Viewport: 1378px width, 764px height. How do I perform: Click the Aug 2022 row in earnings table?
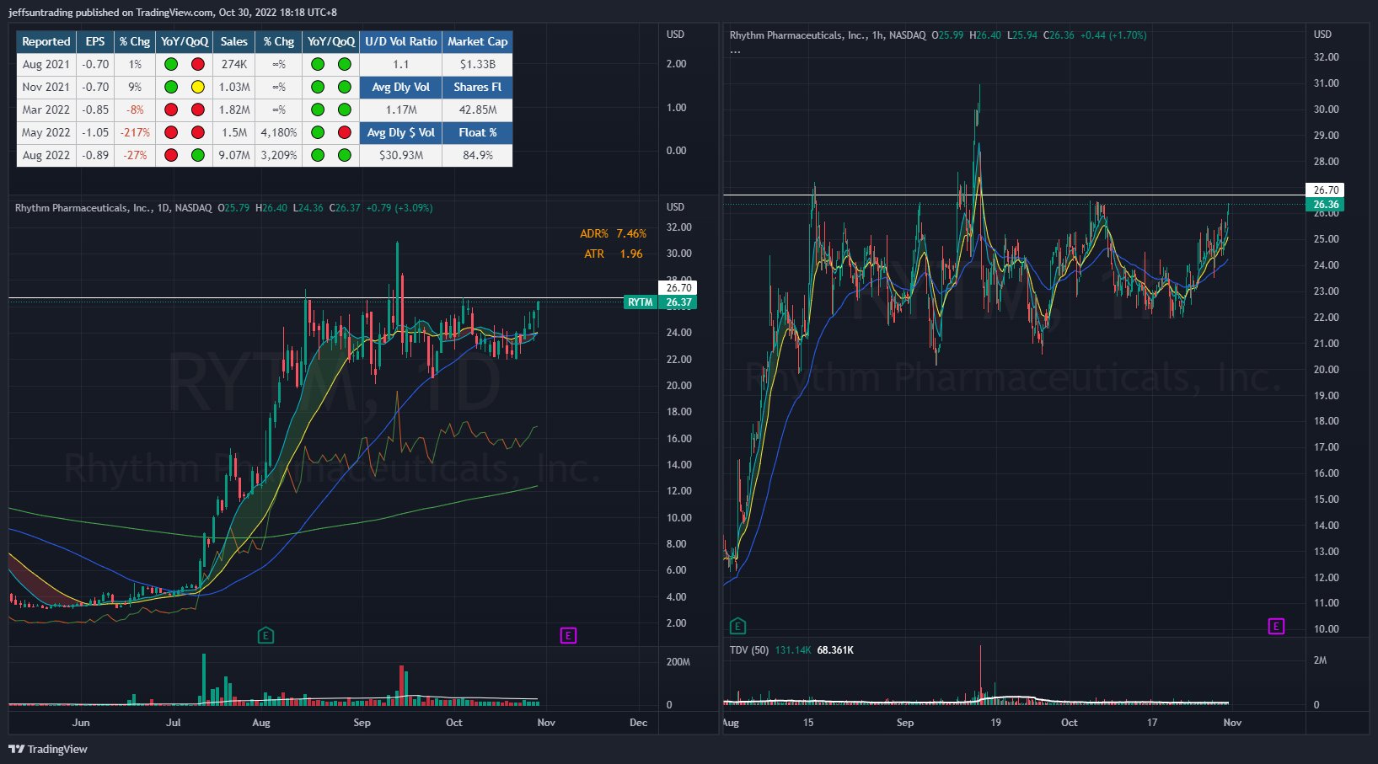46,155
